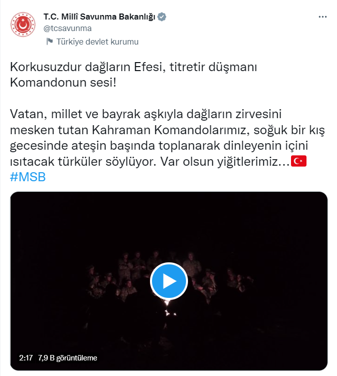Click the '7,9 B görüntüleme' view count
The height and width of the screenshot is (376, 337).
(x=67, y=358)
